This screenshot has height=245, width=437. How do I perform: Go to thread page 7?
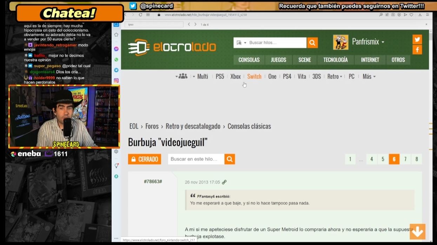coord(405,159)
